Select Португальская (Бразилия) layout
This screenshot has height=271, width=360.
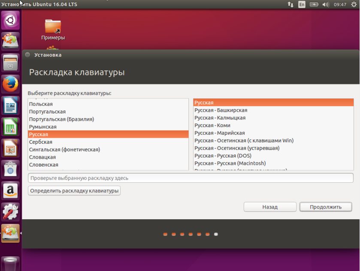tap(108, 119)
